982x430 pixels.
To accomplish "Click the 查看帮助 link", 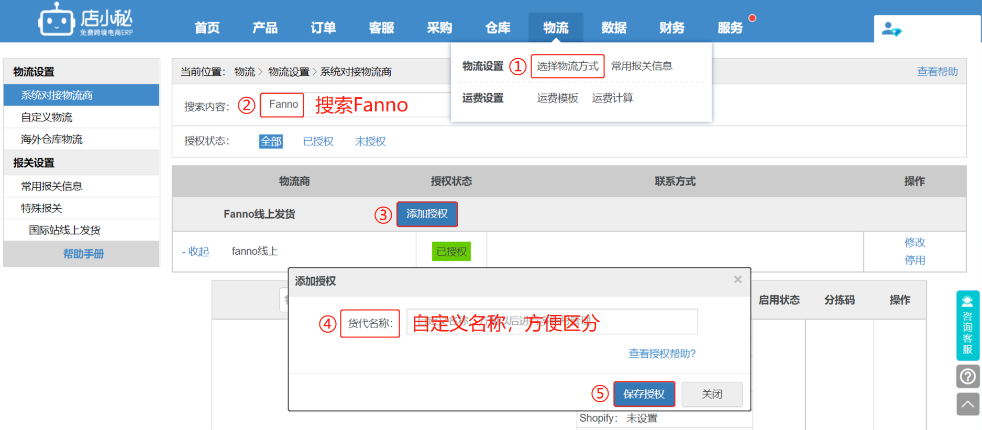I will [937, 72].
